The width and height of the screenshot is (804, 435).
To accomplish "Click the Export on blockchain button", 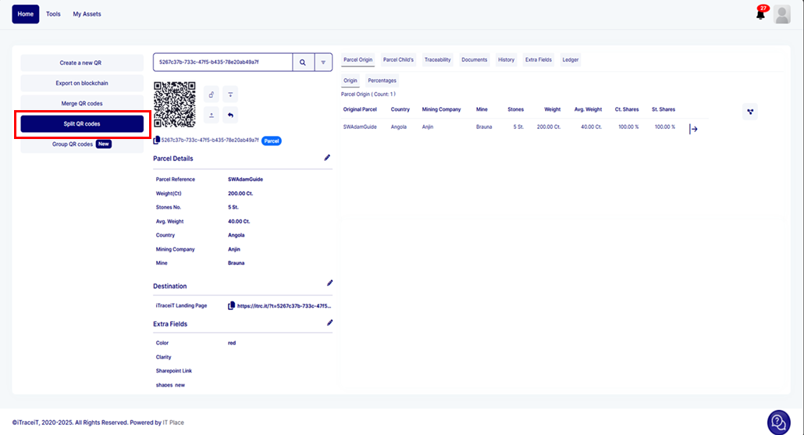I will pyautogui.click(x=82, y=83).
